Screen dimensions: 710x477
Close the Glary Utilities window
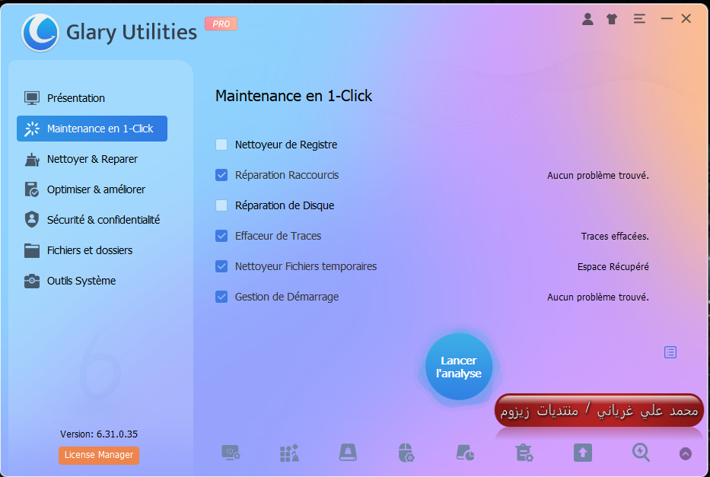(x=686, y=18)
